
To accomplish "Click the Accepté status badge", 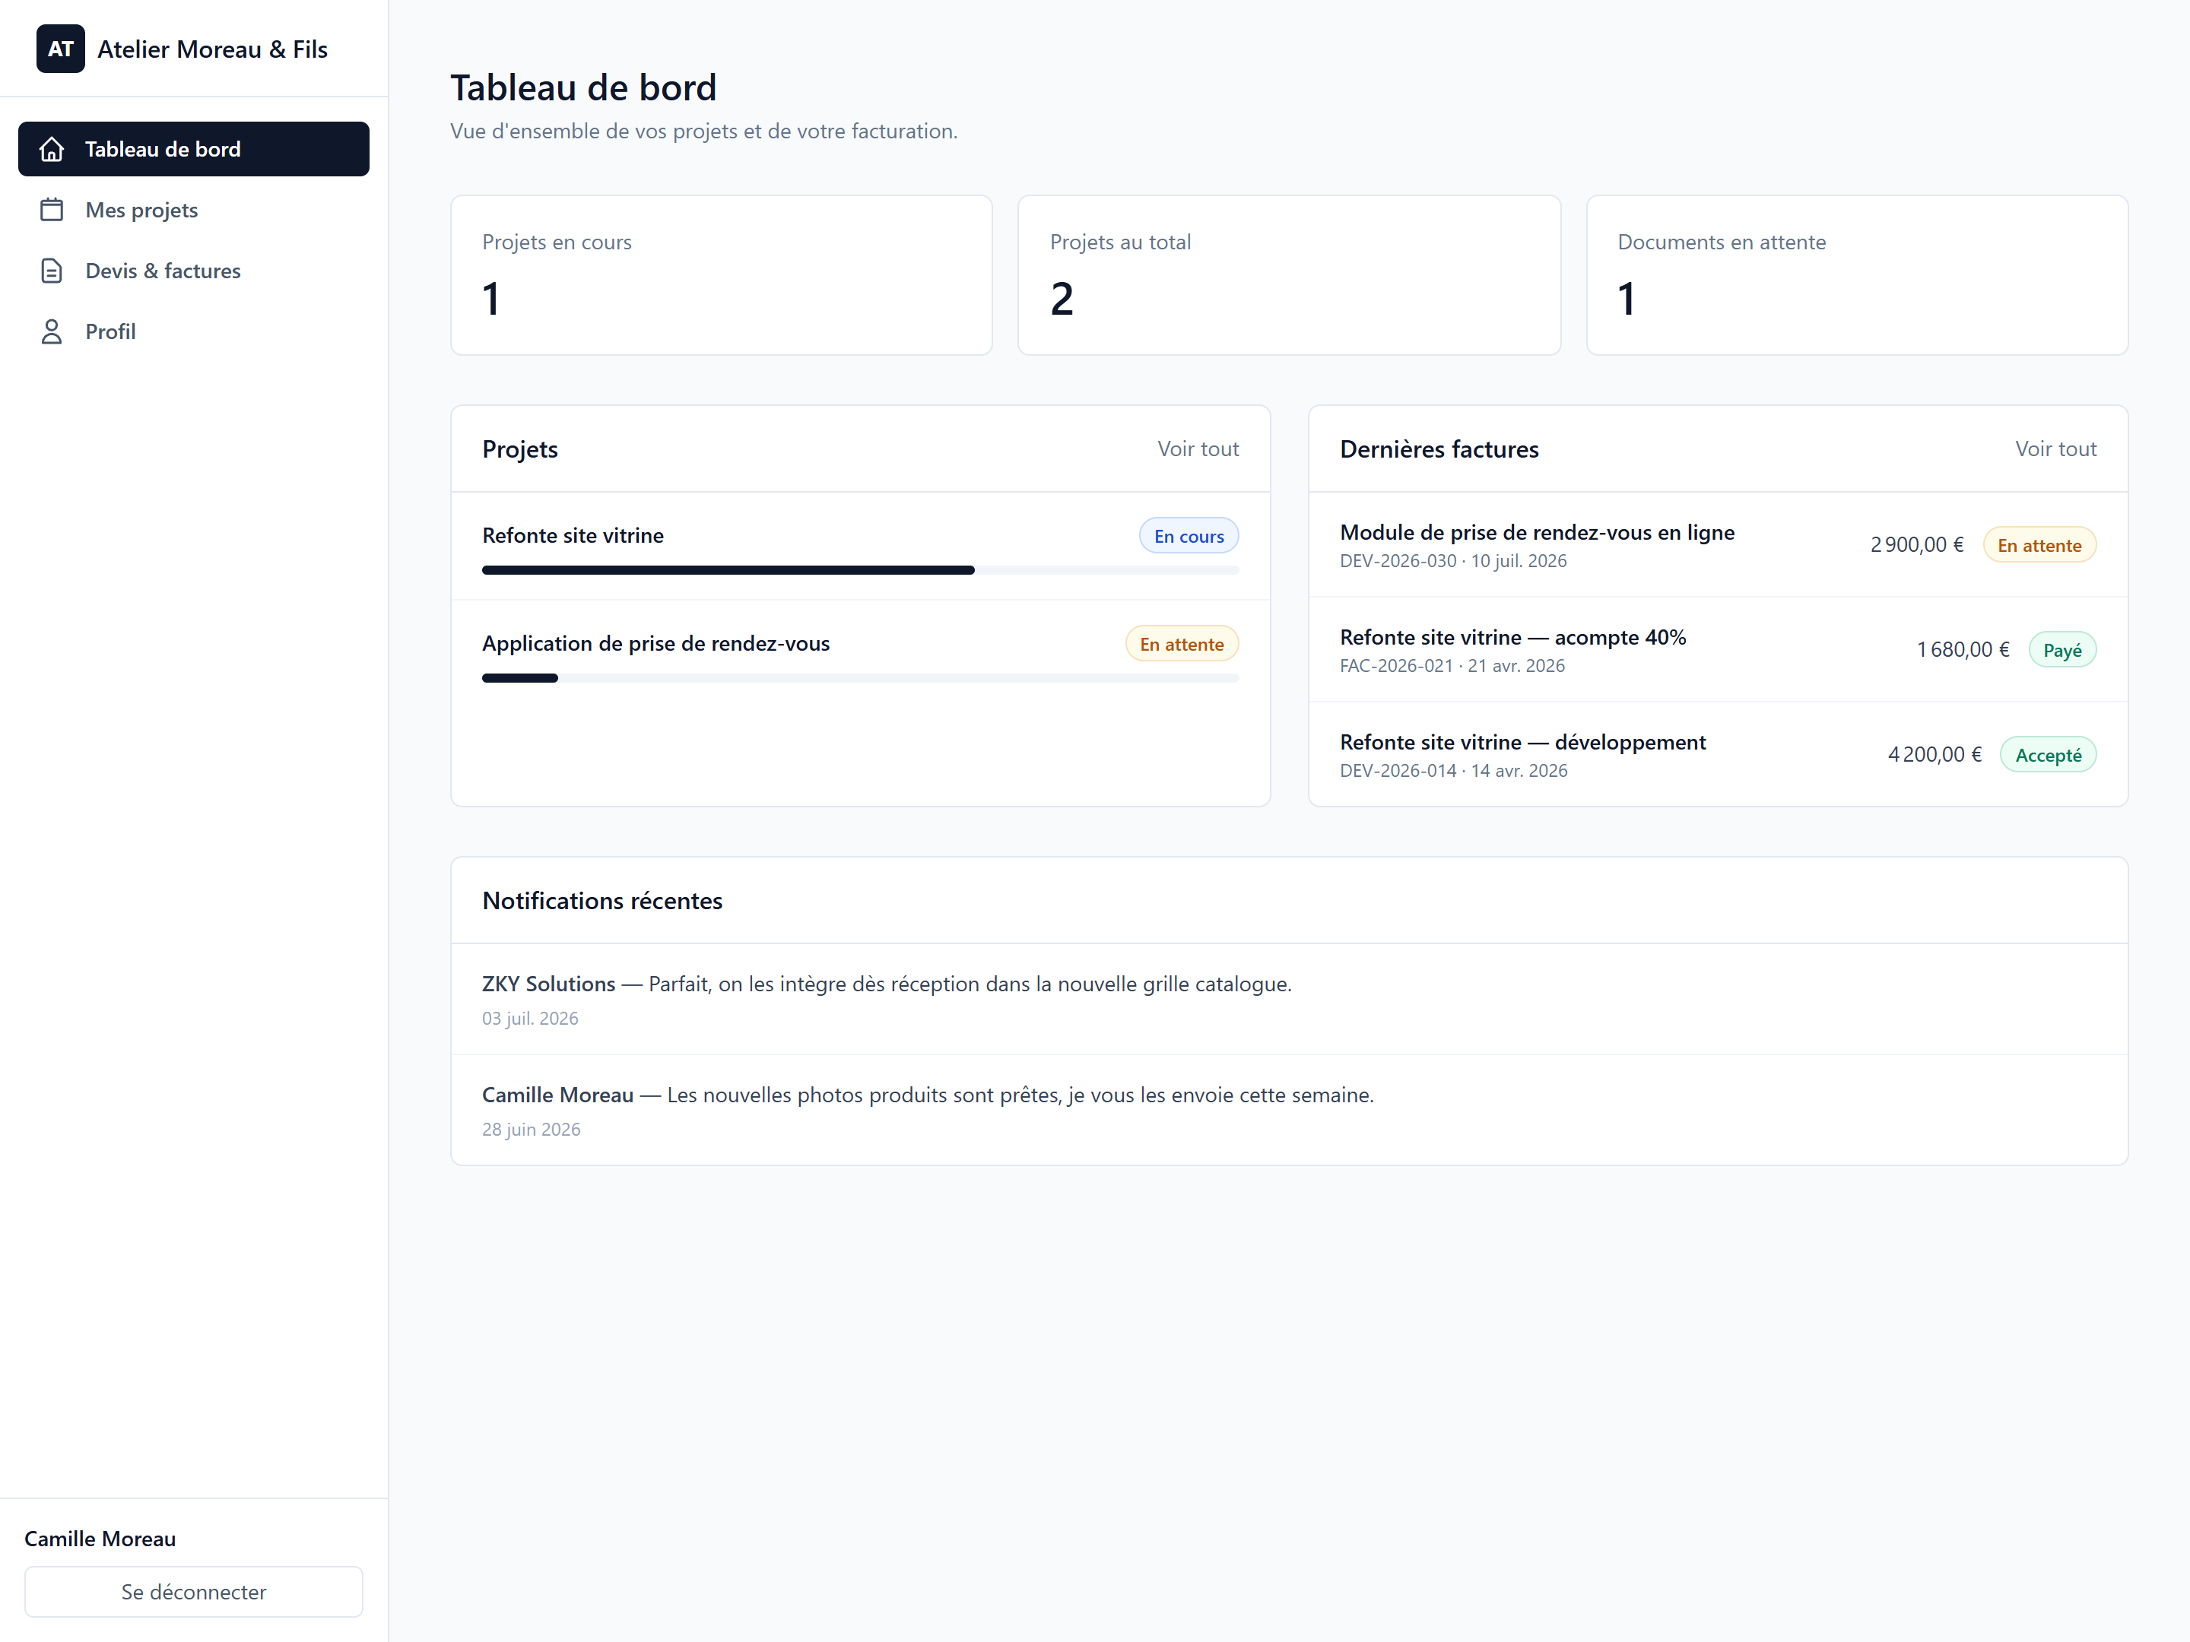I will tap(2049, 755).
